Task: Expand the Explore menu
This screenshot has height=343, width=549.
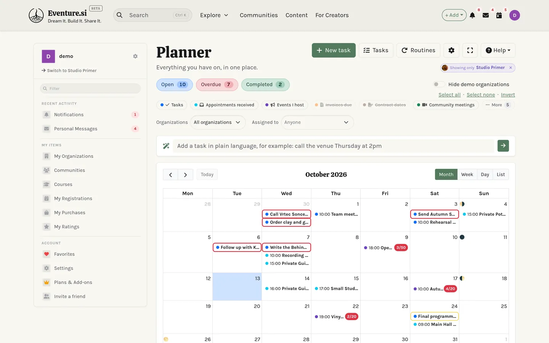Action: tap(214, 15)
